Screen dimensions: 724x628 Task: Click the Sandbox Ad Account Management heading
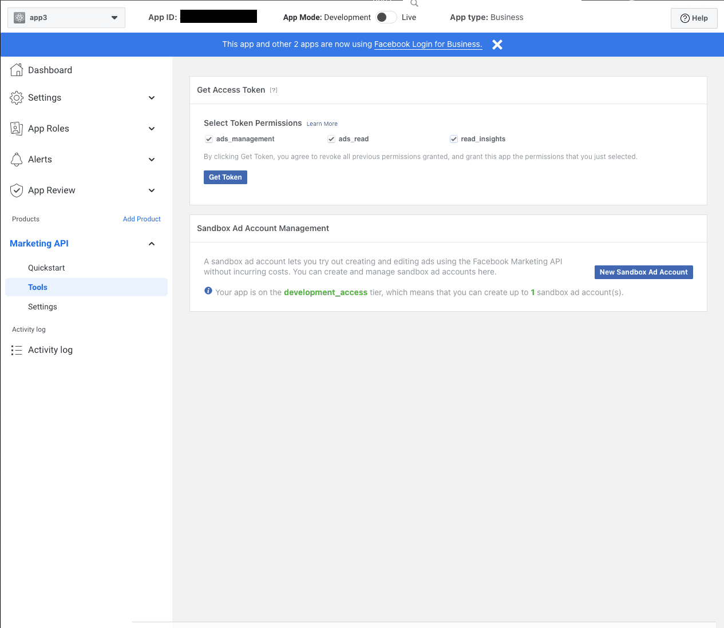click(263, 228)
